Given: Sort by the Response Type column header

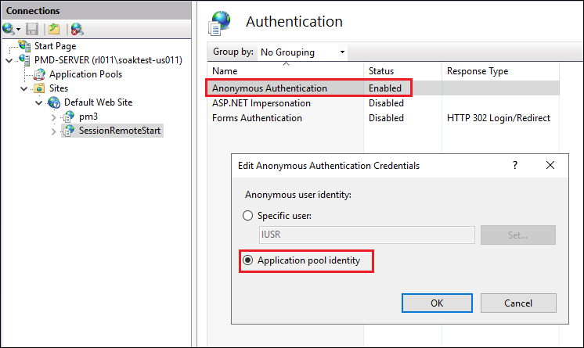Looking at the screenshot, I should coord(478,71).
